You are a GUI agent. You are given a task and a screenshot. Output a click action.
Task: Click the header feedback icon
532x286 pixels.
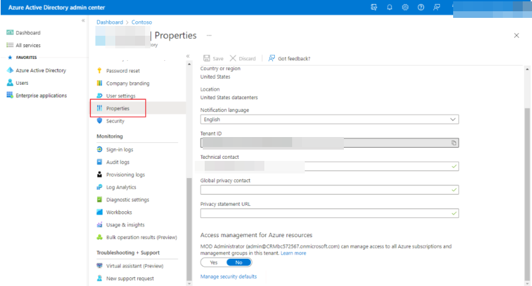coord(437,7)
